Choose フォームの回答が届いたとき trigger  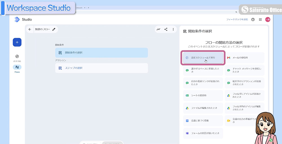pyautogui.click(x=203, y=133)
